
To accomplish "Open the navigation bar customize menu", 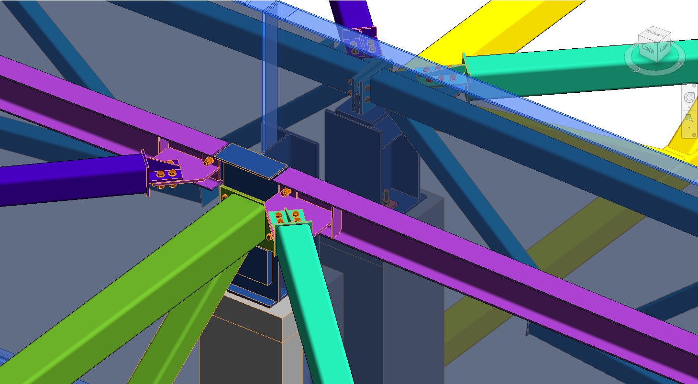I will [x=694, y=135].
